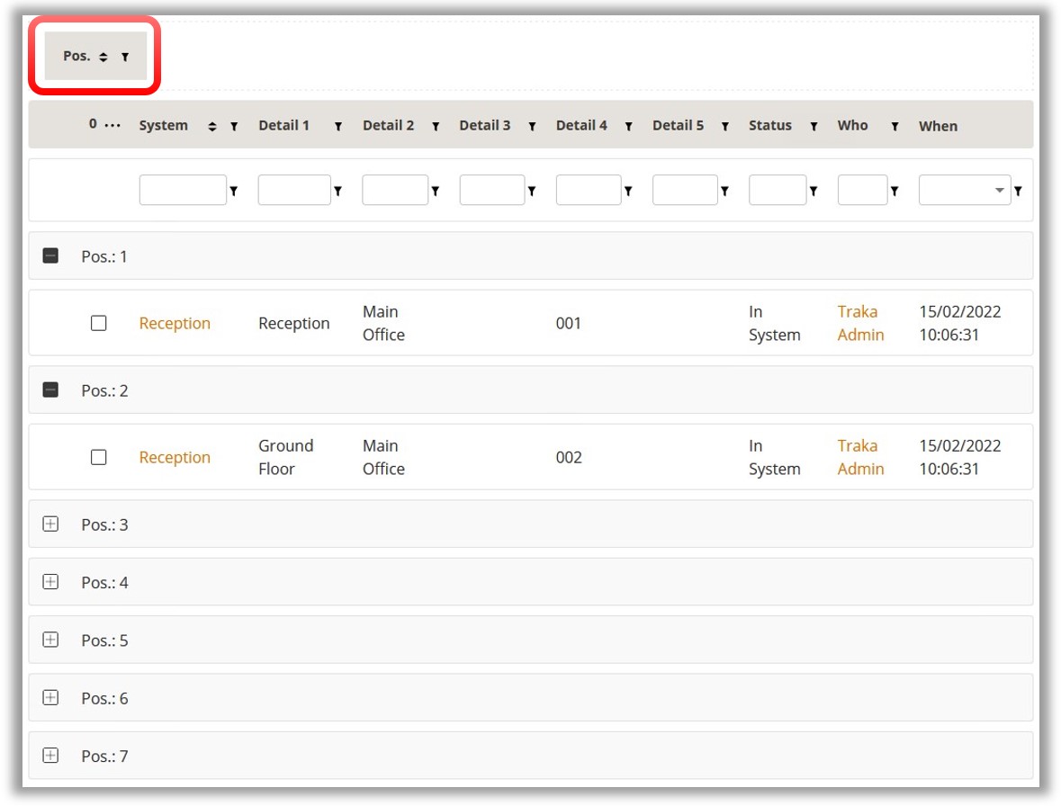1061x806 pixels.
Task: Click the filter icon in Pos. group chip
Action: (125, 57)
